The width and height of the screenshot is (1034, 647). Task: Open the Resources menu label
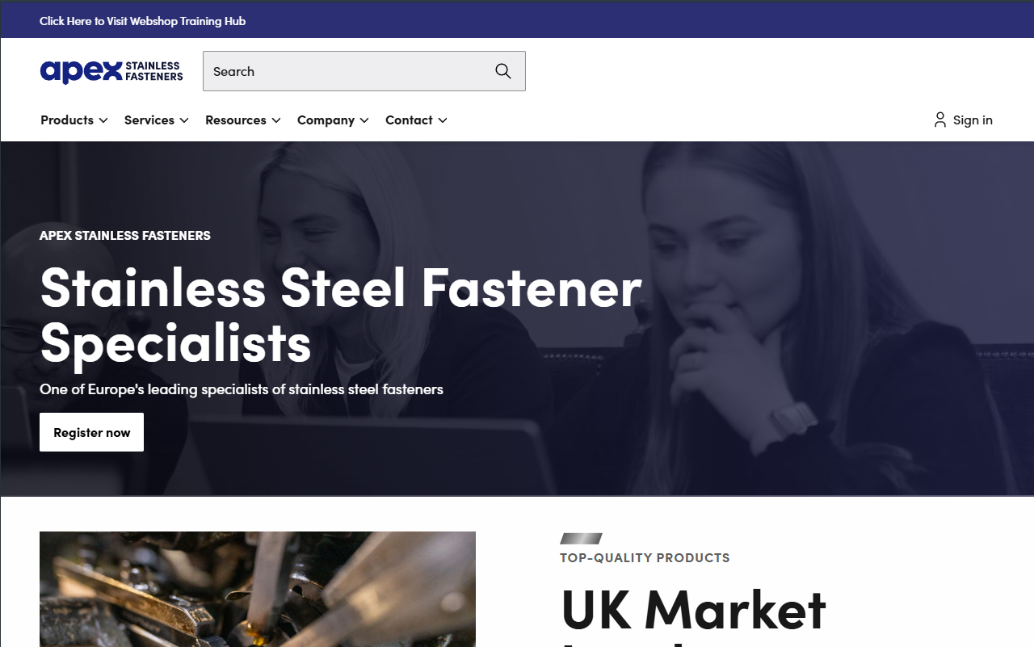236,120
